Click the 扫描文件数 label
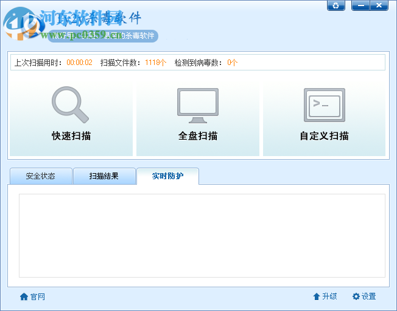 (121, 63)
